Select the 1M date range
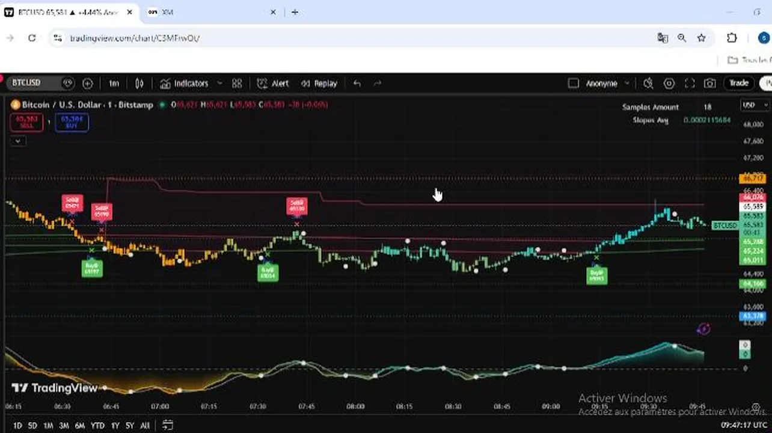 click(48, 425)
